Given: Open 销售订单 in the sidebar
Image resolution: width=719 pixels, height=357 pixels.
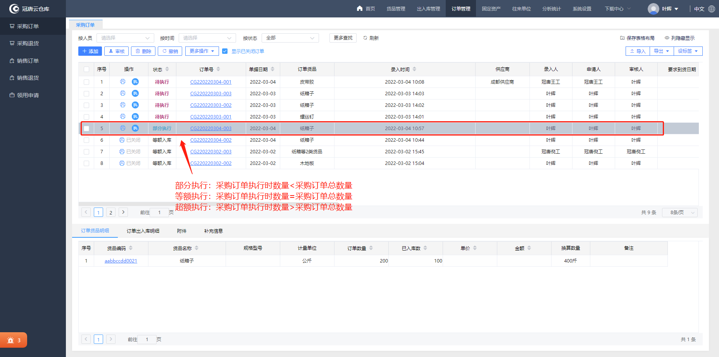Looking at the screenshot, I should click(x=33, y=61).
